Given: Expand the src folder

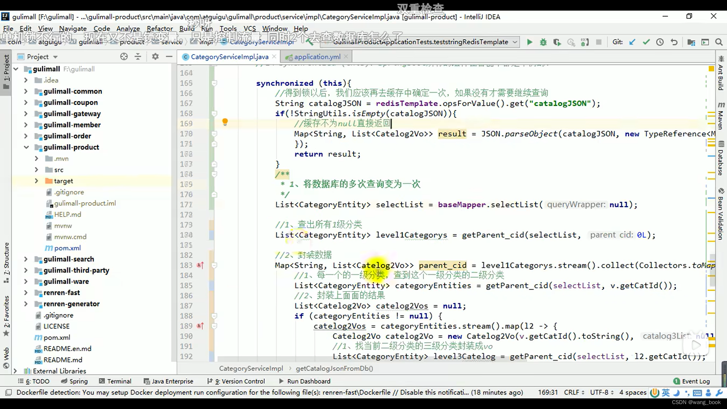Looking at the screenshot, I should tap(36, 170).
